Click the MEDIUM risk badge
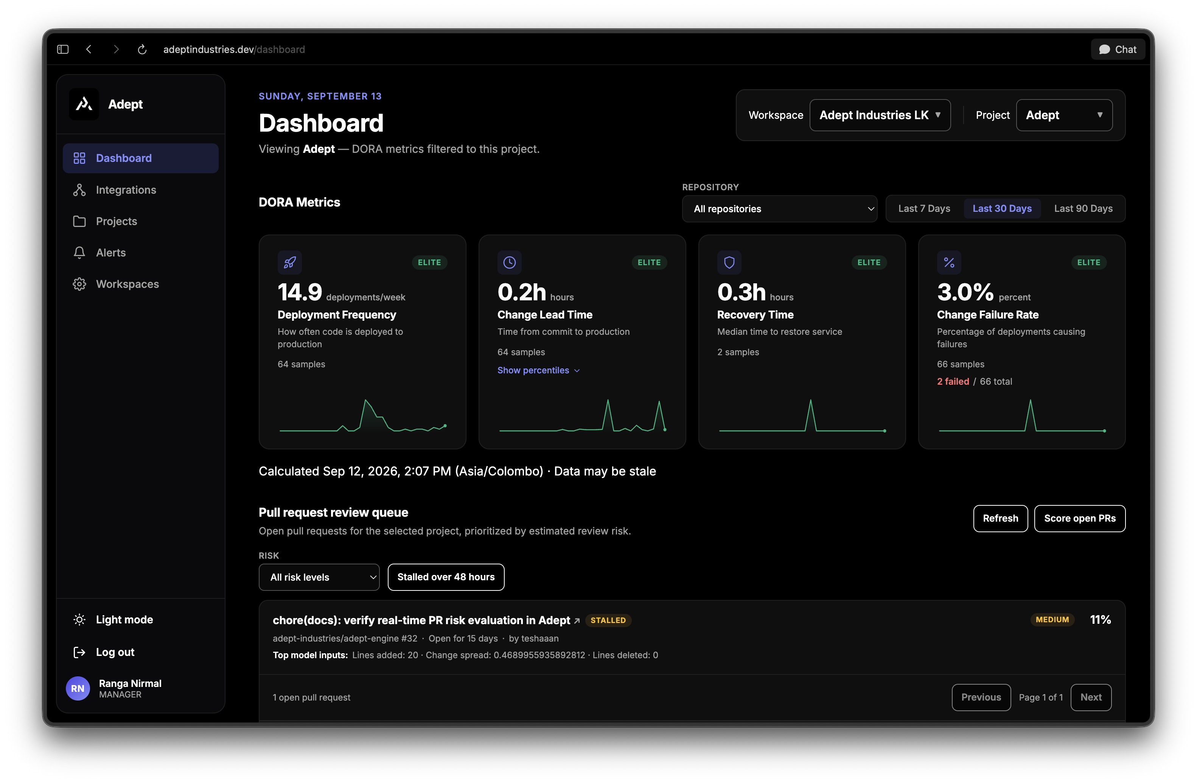 pos(1052,620)
